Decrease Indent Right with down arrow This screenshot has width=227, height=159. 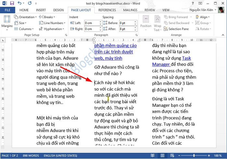click(100, 30)
